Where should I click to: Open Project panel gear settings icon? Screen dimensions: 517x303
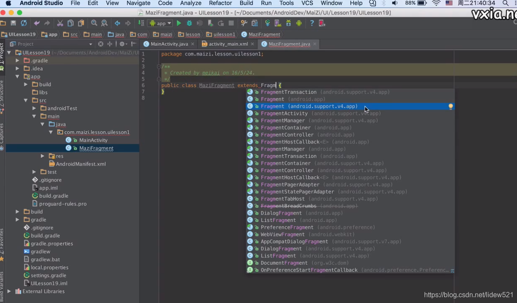point(122,44)
